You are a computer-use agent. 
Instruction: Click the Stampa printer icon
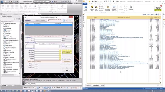(131, 8)
